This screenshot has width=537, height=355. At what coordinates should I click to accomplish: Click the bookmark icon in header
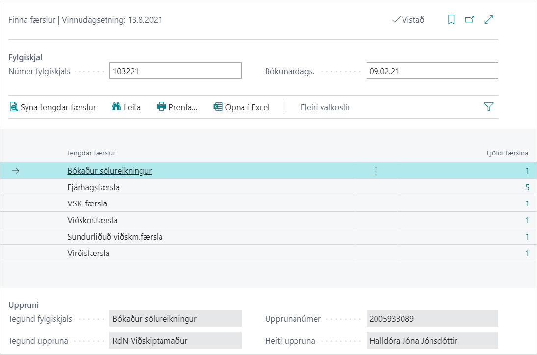coord(451,20)
